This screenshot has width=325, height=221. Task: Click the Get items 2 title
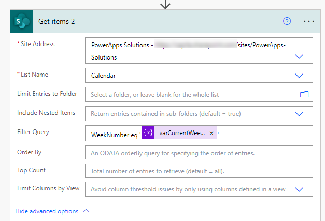pyautogui.click(x=56, y=21)
